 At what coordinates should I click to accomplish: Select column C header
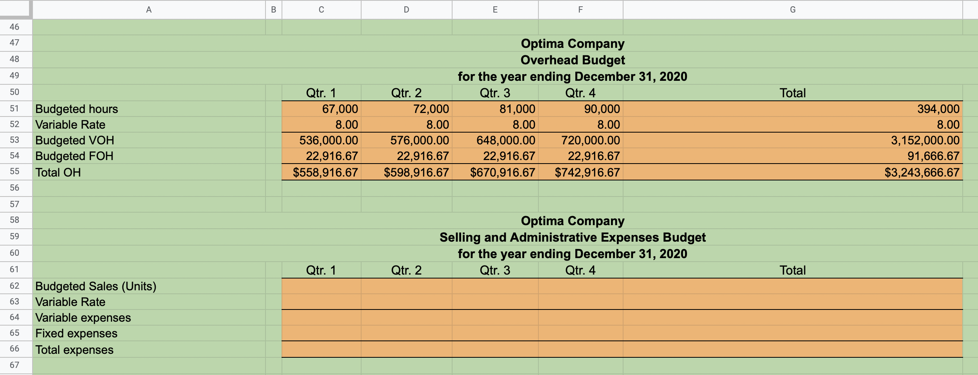point(320,10)
